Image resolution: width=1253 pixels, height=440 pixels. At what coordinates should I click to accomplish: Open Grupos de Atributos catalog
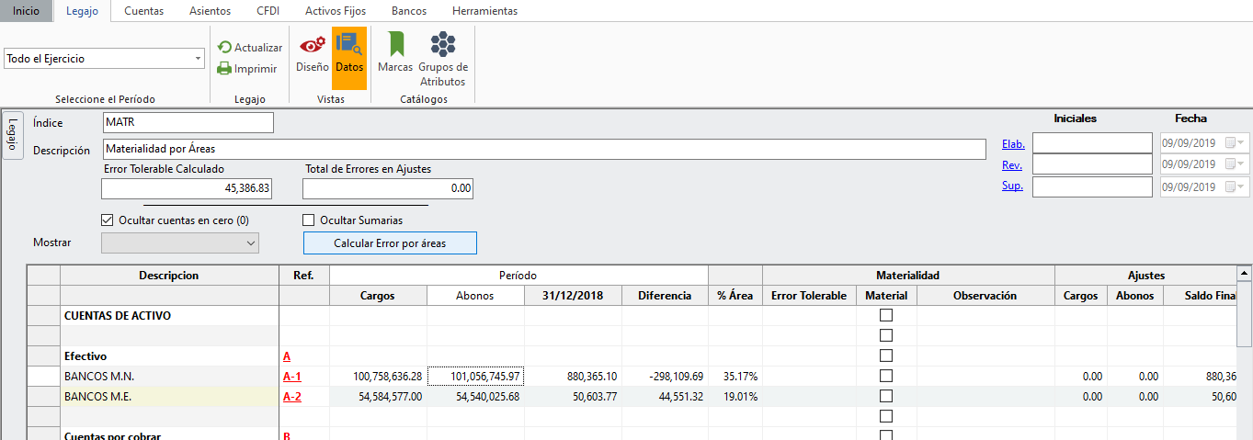pyautogui.click(x=443, y=58)
